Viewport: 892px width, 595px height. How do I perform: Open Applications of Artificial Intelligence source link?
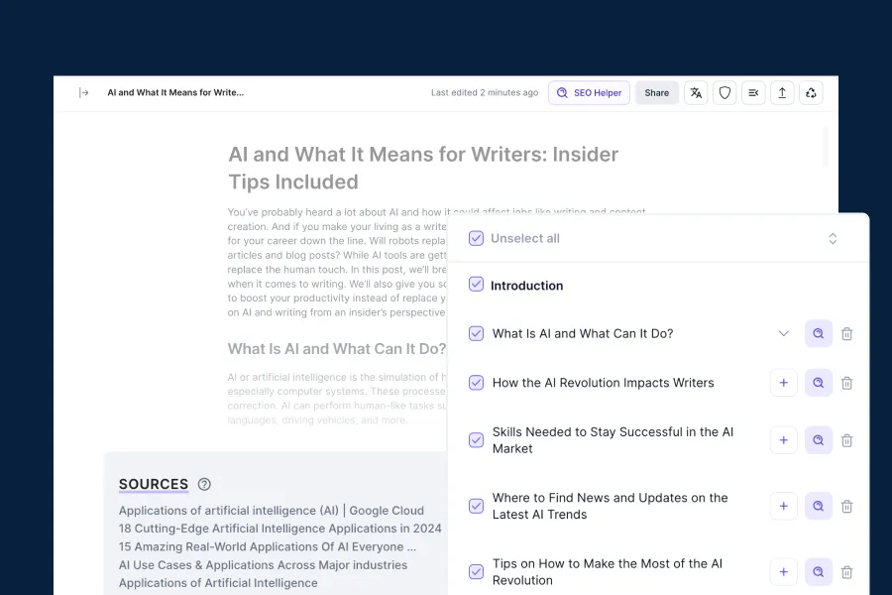pyautogui.click(x=218, y=583)
